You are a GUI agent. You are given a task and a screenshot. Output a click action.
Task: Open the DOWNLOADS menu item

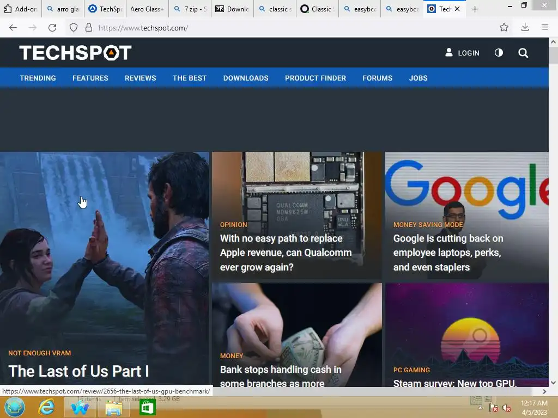click(x=246, y=78)
